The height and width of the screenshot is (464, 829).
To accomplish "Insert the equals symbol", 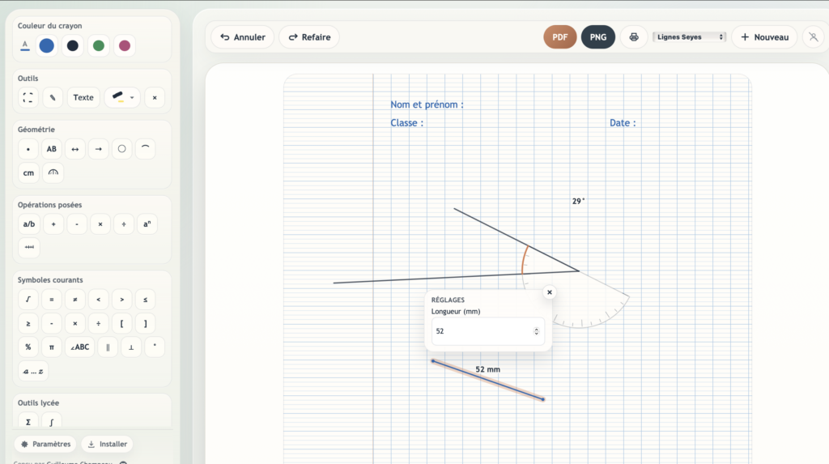I will 51,300.
